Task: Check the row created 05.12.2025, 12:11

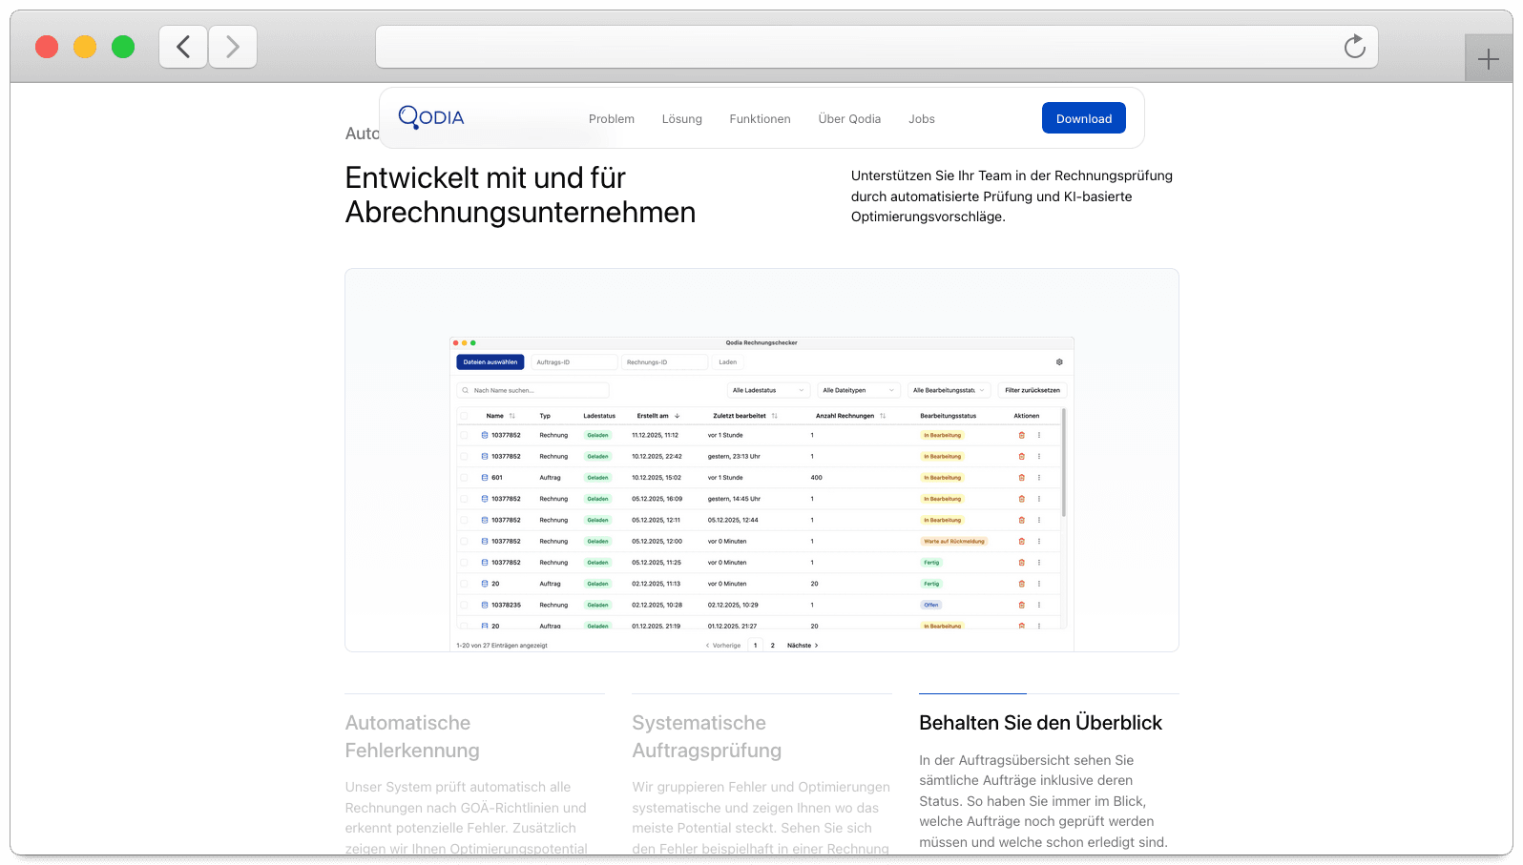Action: (x=465, y=520)
